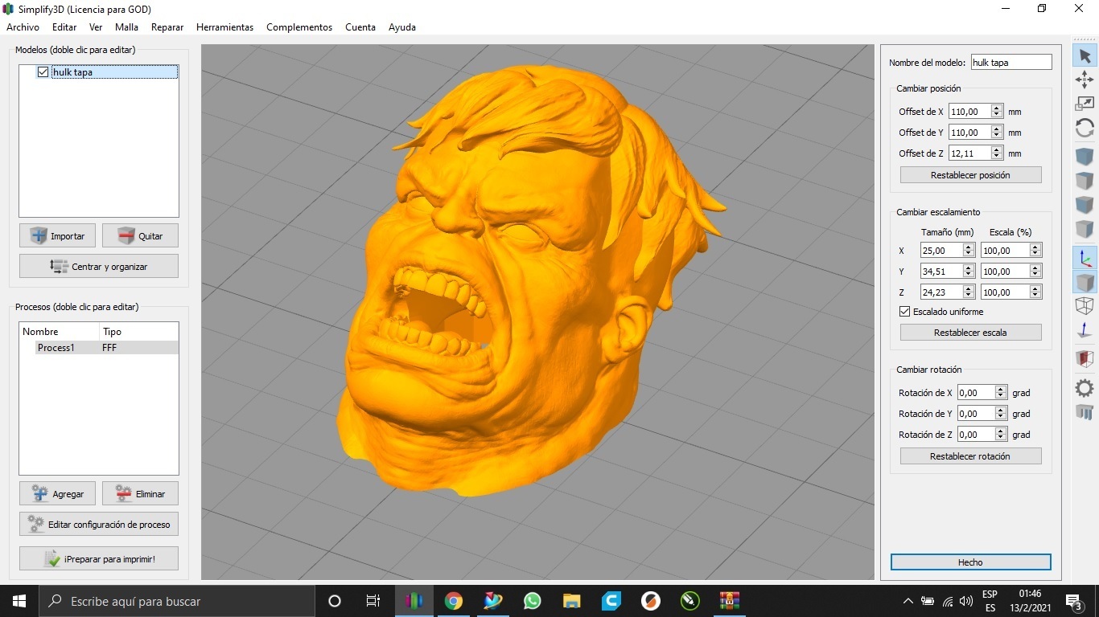1099x617 pixels.
Task: Click the iPreparar para imprimir! button
Action: (x=98, y=558)
